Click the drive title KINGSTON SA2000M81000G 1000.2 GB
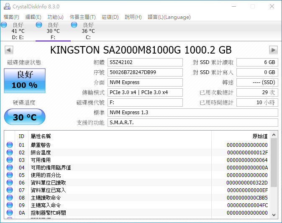282x223 pixels. pos(141,50)
